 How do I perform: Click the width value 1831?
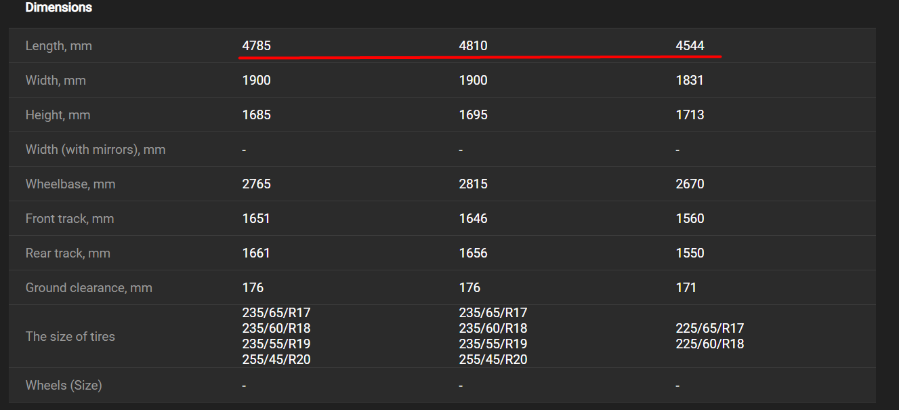click(x=690, y=81)
